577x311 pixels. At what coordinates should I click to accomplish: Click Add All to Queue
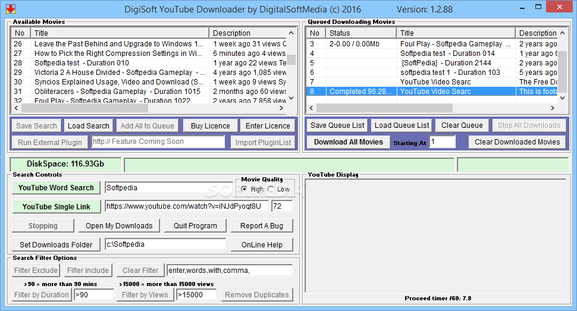[147, 126]
